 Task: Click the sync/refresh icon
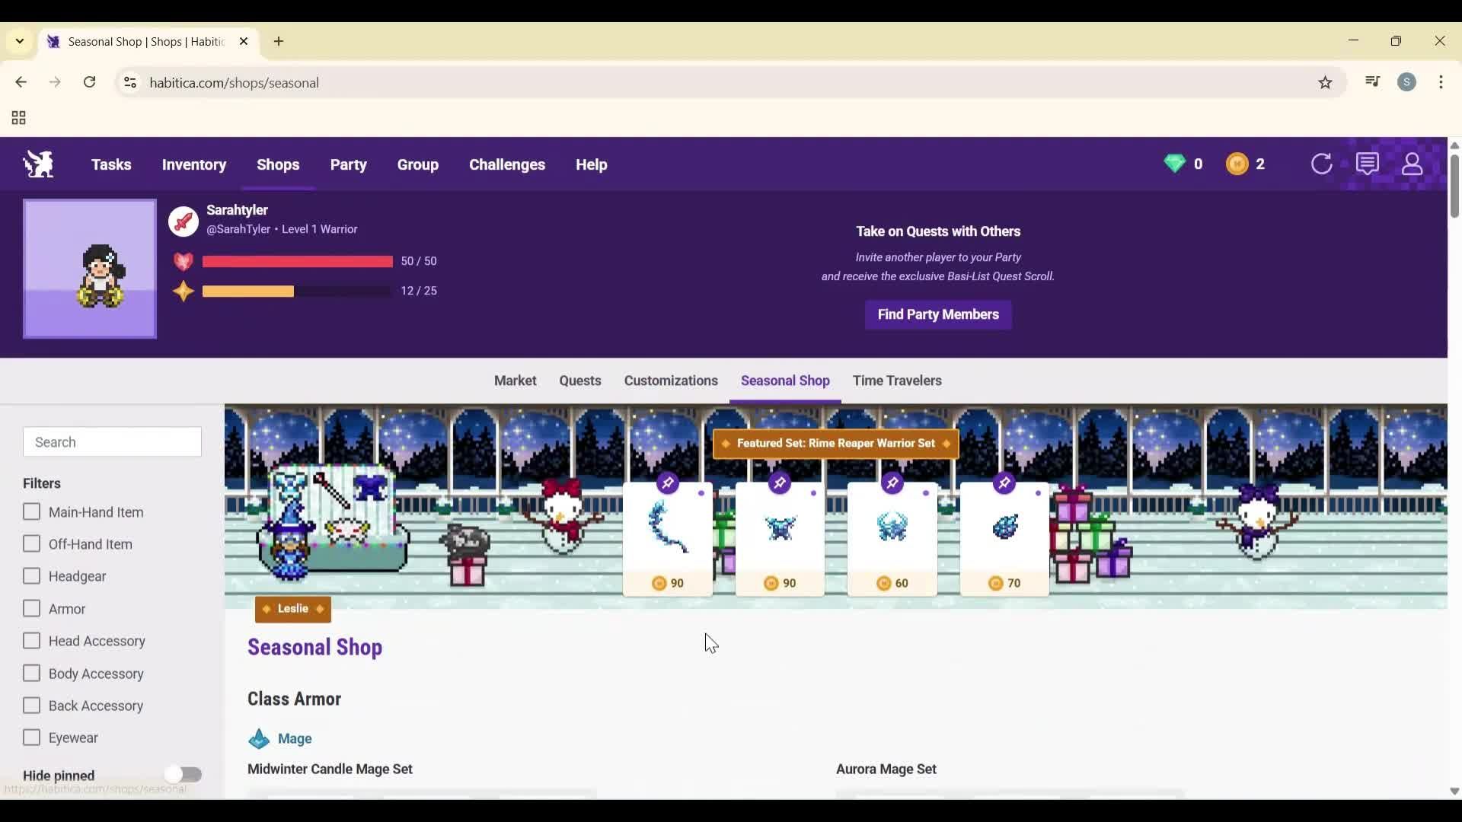[x=1322, y=164]
